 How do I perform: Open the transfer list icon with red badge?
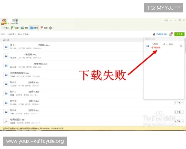point(171,34)
